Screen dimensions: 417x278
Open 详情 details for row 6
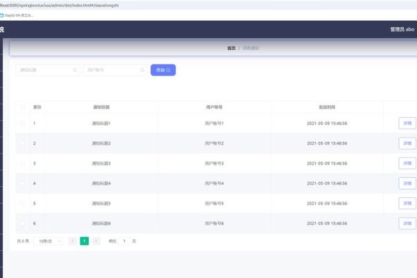click(x=407, y=223)
